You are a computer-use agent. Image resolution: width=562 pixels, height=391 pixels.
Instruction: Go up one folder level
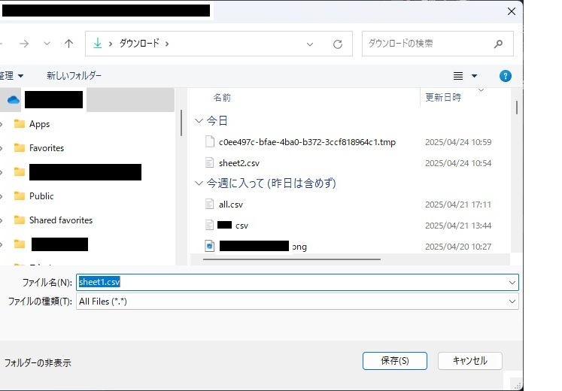68,44
